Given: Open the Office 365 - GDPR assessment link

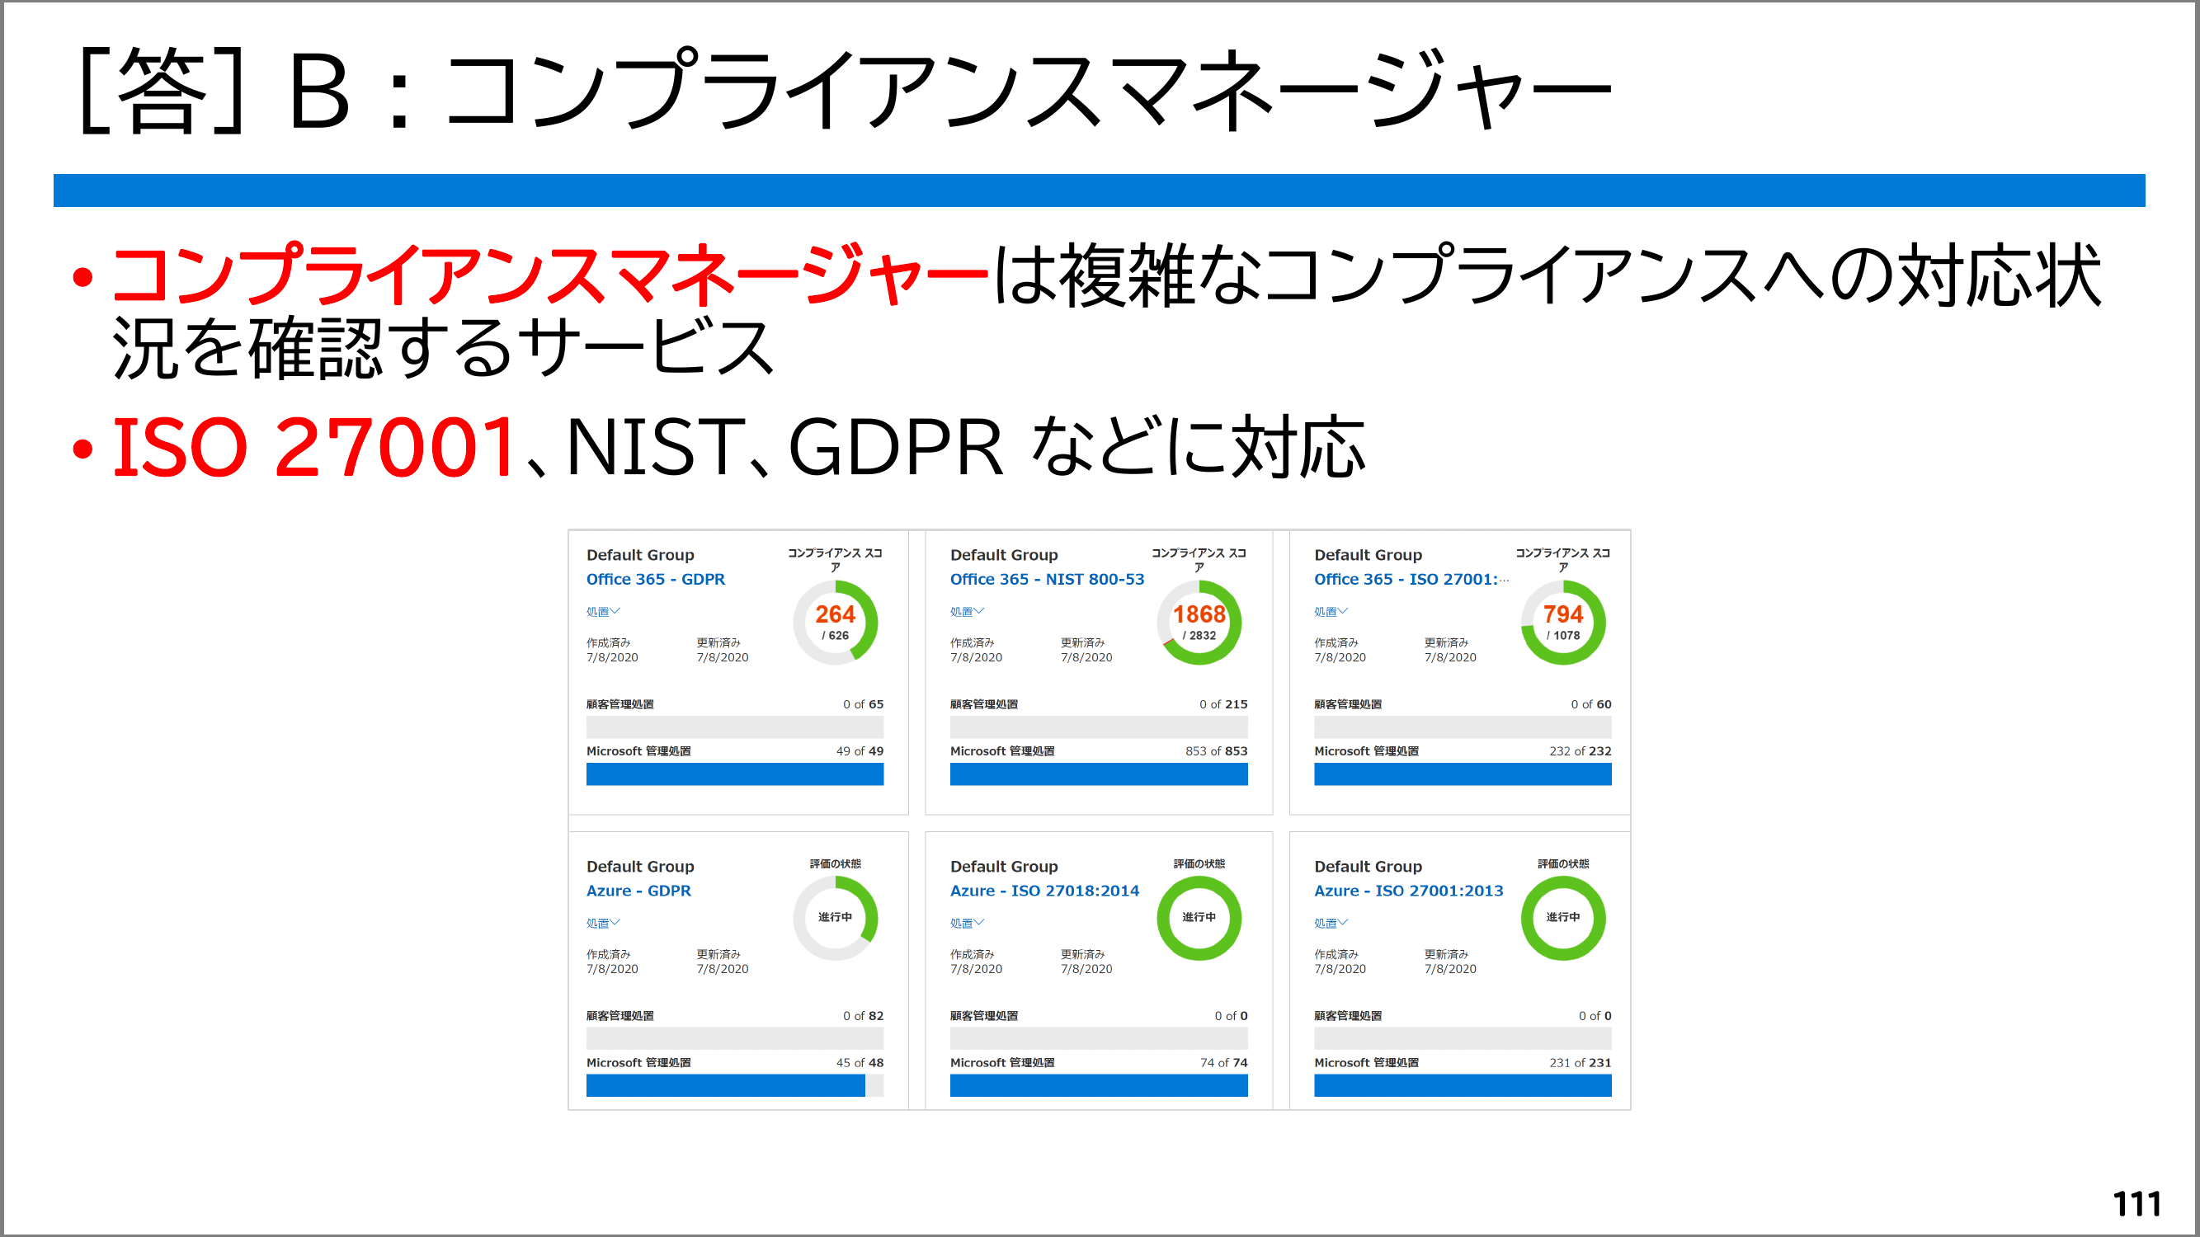Looking at the screenshot, I should point(655,579).
